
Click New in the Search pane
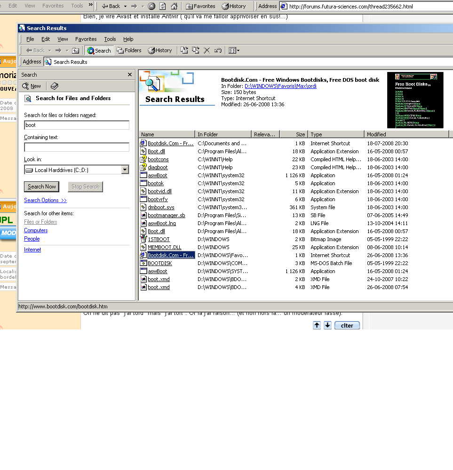[32, 86]
